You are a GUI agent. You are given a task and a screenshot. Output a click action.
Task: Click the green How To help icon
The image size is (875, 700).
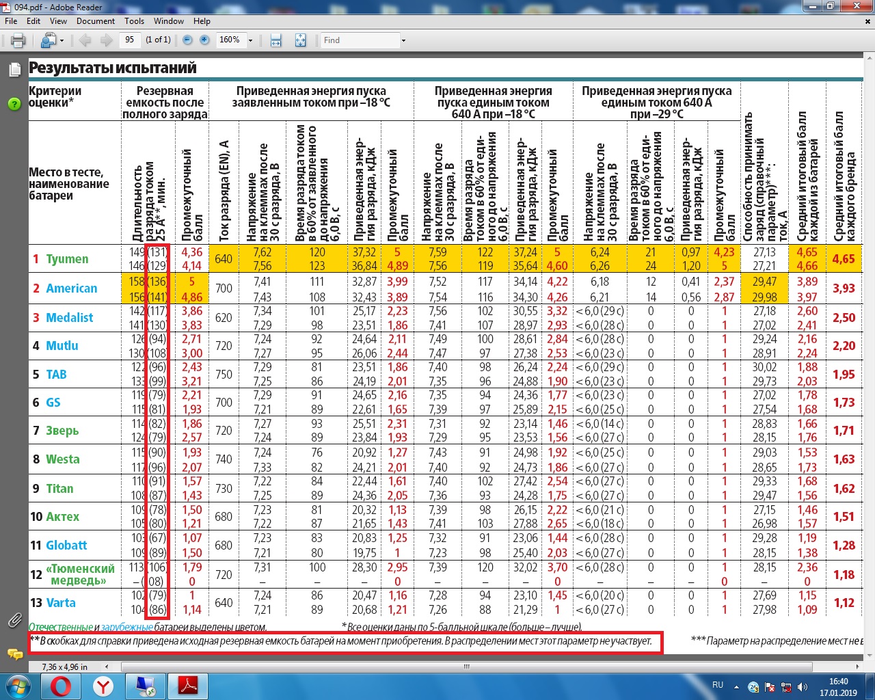click(14, 105)
